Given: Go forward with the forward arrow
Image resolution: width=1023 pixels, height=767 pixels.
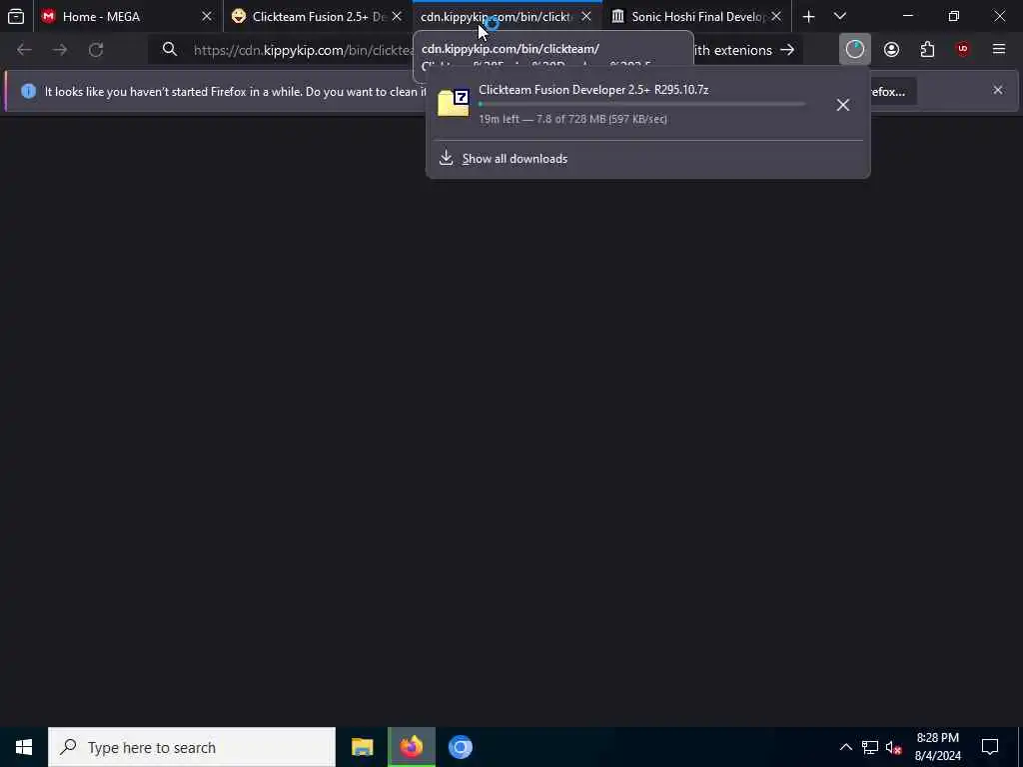Looking at the screenshot, I should (x=60, y=50).
